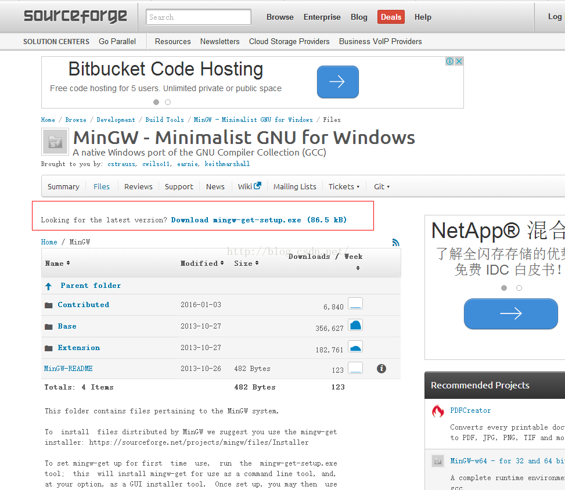Click Resources in secondary navigation
This screenshot has width=565, height=490.
coord(172,41)
